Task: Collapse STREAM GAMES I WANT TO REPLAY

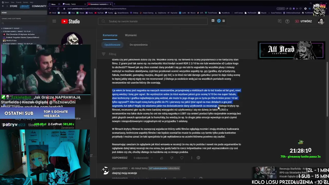Action: (x=17, y=44)
